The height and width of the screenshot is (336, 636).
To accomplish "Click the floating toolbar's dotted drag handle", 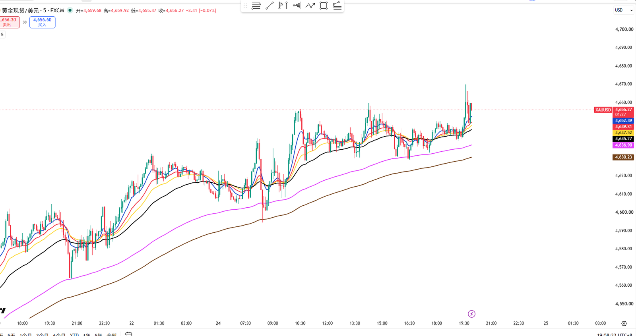I will (x=245, y=6).
